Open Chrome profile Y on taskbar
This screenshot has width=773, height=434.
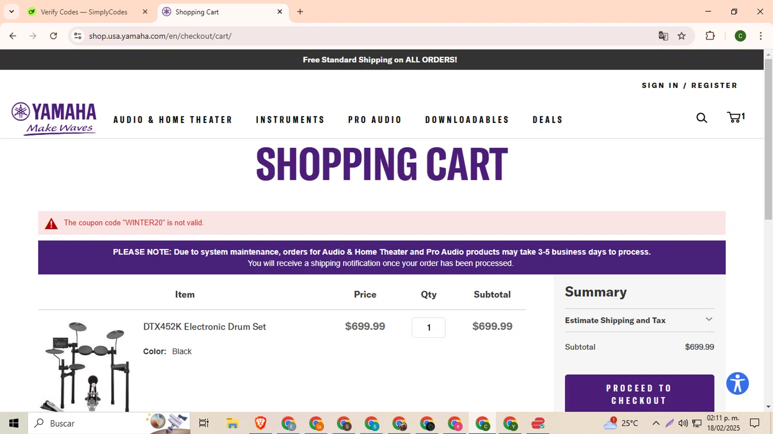pos(510,423)
